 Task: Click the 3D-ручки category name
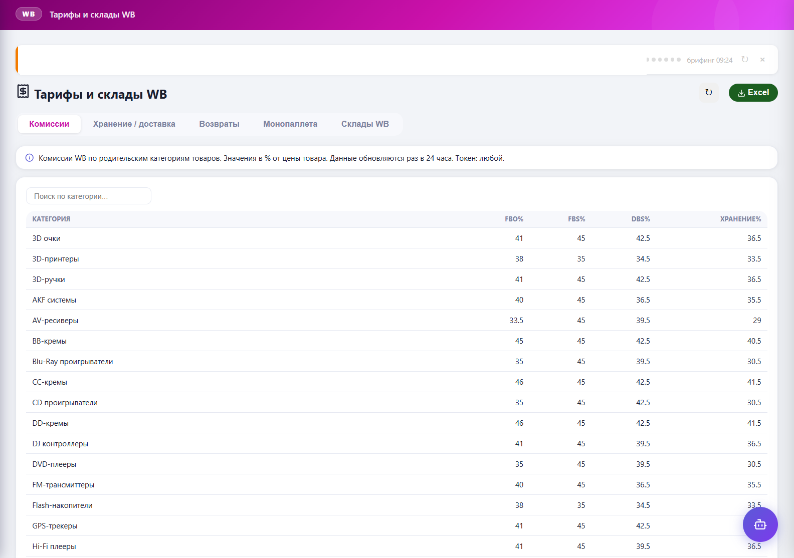pyautogui.click(x=49, y=280)
